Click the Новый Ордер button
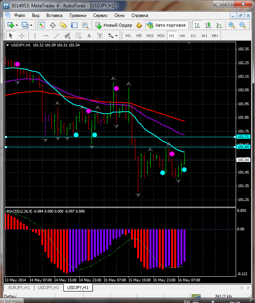The width and height of the screenshot is (255, 303). 114,25
